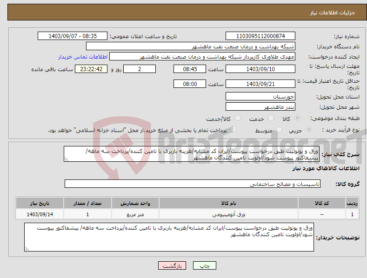Select the خدمت radio button
This screenshot has height=278, width=367.
coord(271,118)
